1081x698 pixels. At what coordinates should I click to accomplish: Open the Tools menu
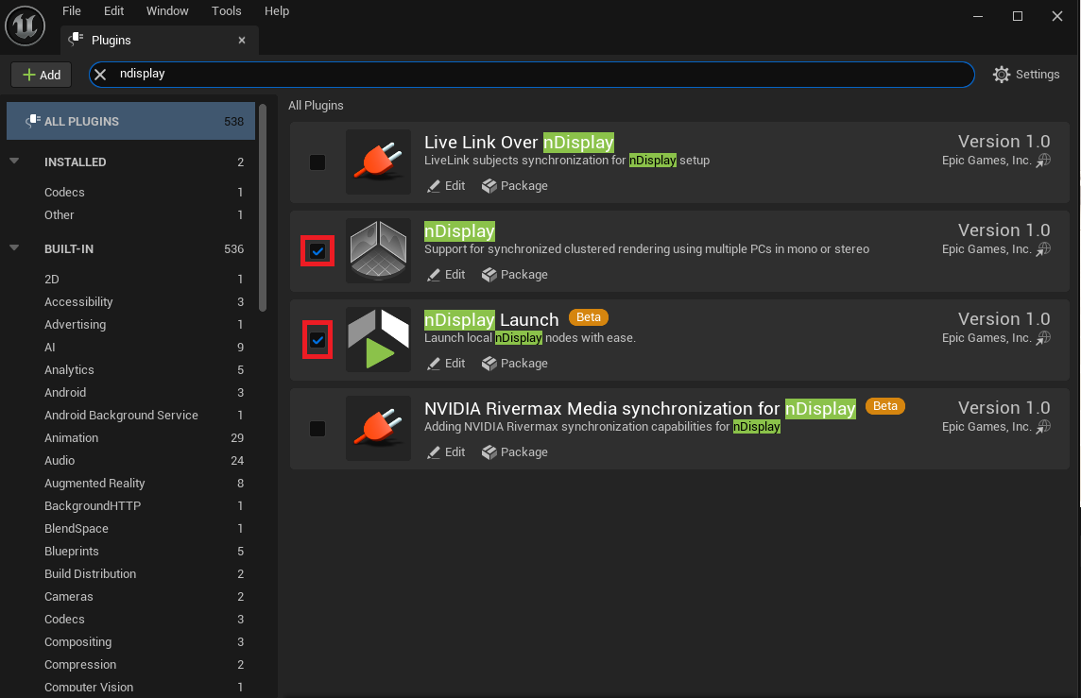[x=226, y=11]
